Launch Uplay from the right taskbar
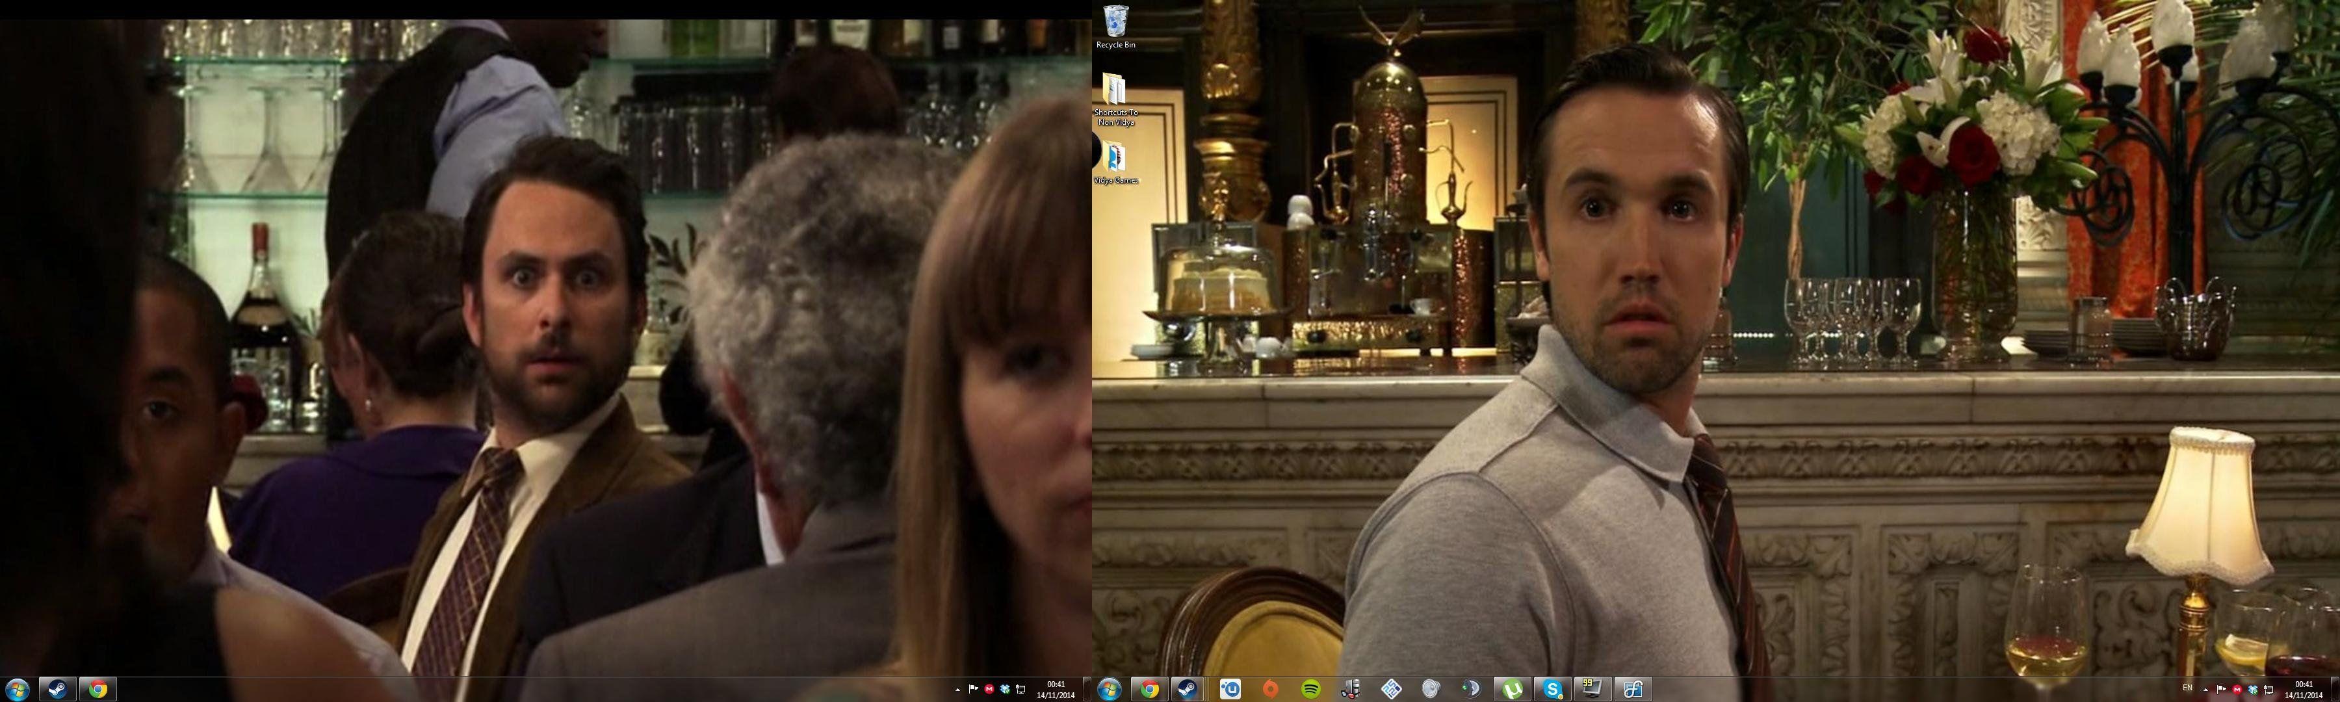 (x=1231, y=689)
